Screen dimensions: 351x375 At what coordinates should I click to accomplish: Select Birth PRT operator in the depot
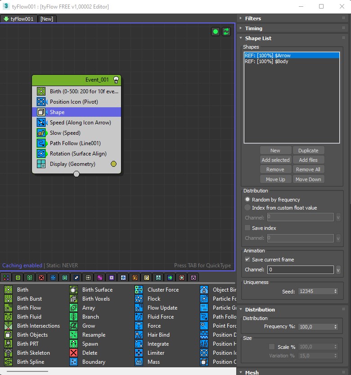coord(22,343)
